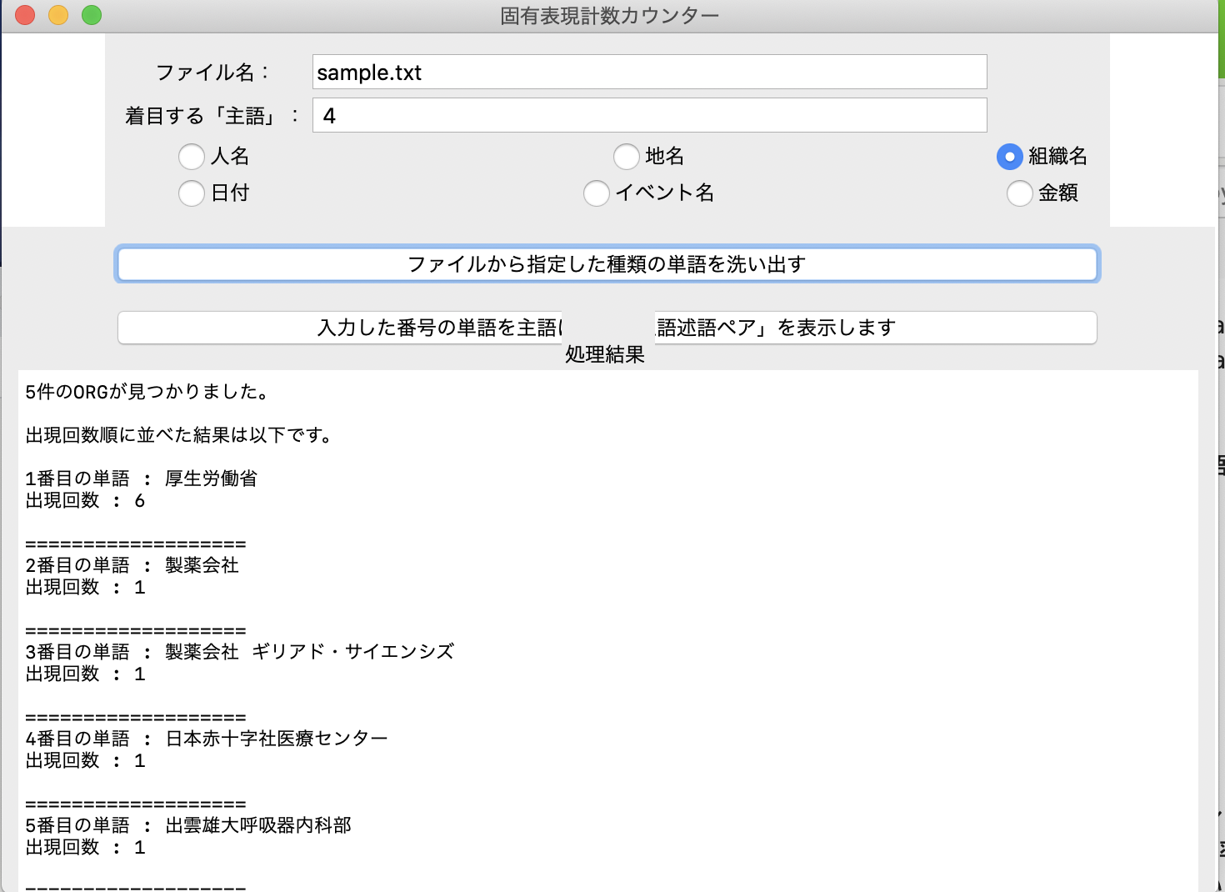Click the 主語述語ペア display button
This screenshot has width=1225, height=892.
click(x=607, y=328)
